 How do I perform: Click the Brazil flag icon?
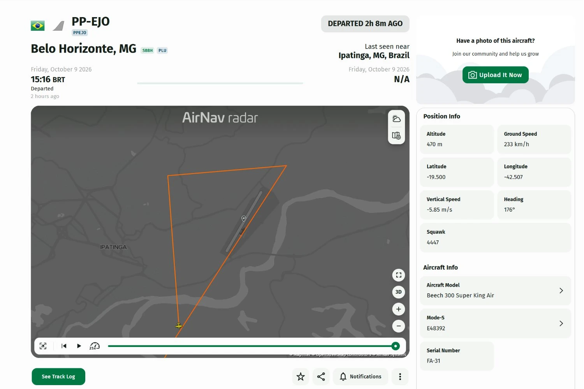click(38, 26)
